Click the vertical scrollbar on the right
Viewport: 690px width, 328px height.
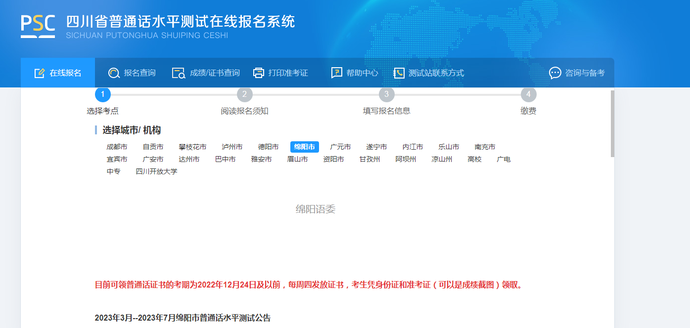pyautogui.click(x=612, y=123)
